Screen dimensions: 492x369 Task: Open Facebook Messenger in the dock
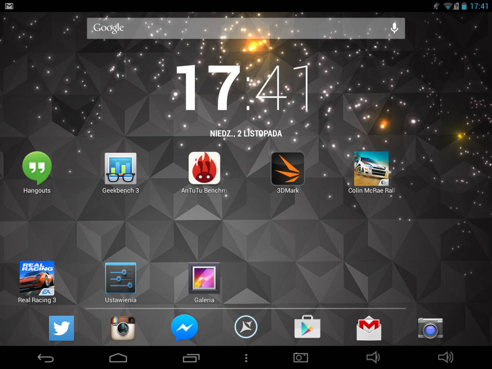pos(184,328)
